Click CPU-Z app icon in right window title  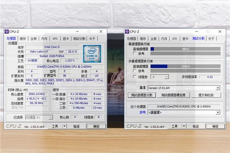[127, 32]
